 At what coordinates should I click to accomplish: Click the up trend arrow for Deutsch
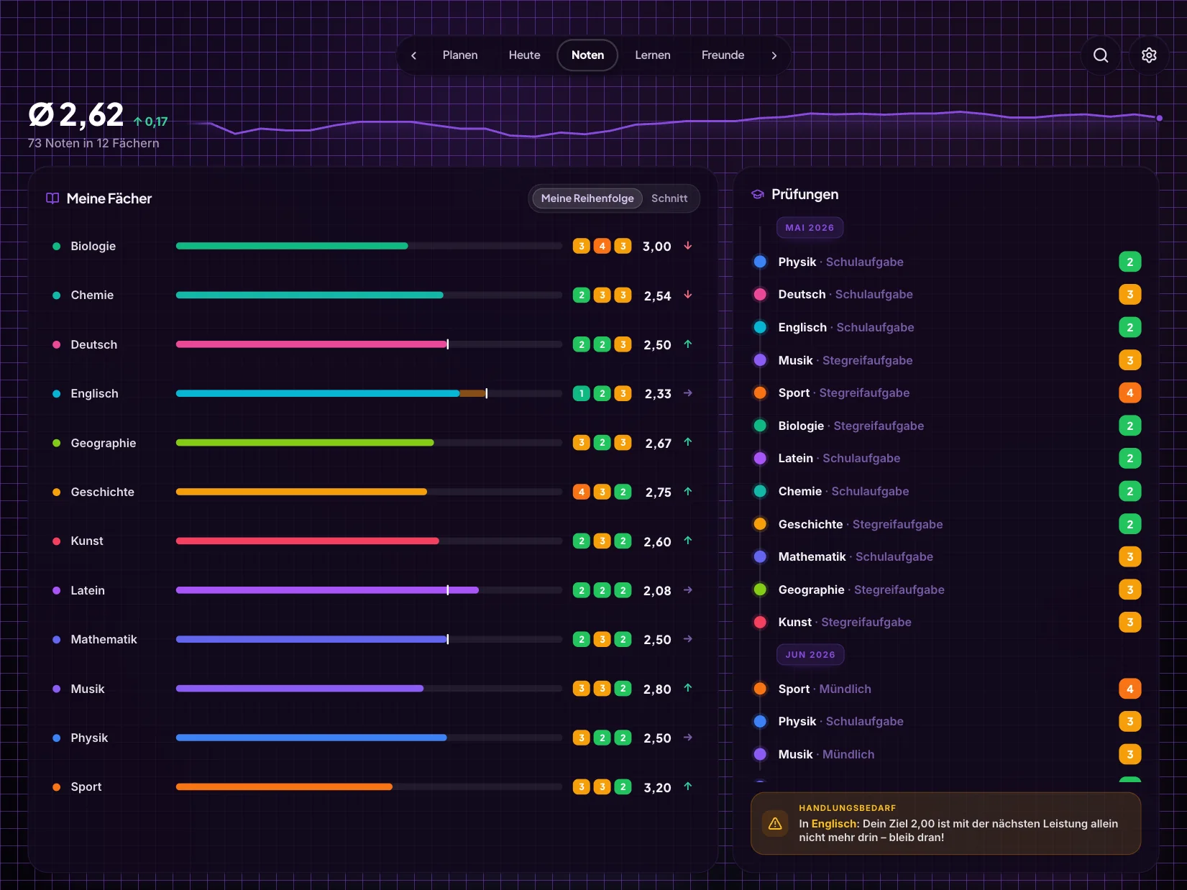(x=688, y=344)
